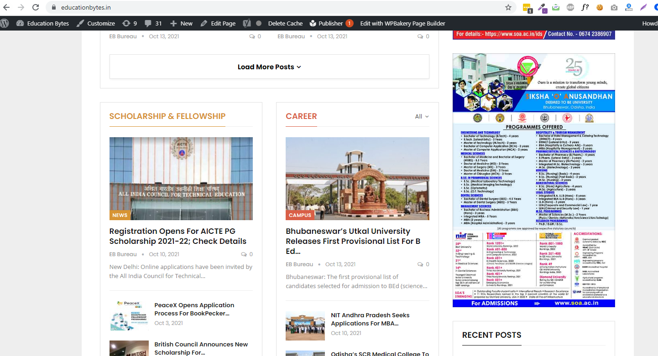This screenshot has height=356, width=658.
Task: Go back with browser back arrow
Action: [x=6, y=7]
